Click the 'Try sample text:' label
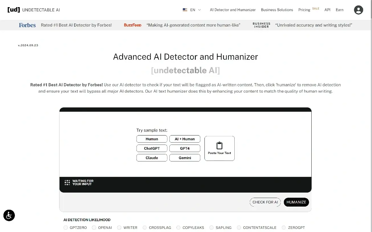Viewport: 372px width, 232px height. (x=152, y=130)
